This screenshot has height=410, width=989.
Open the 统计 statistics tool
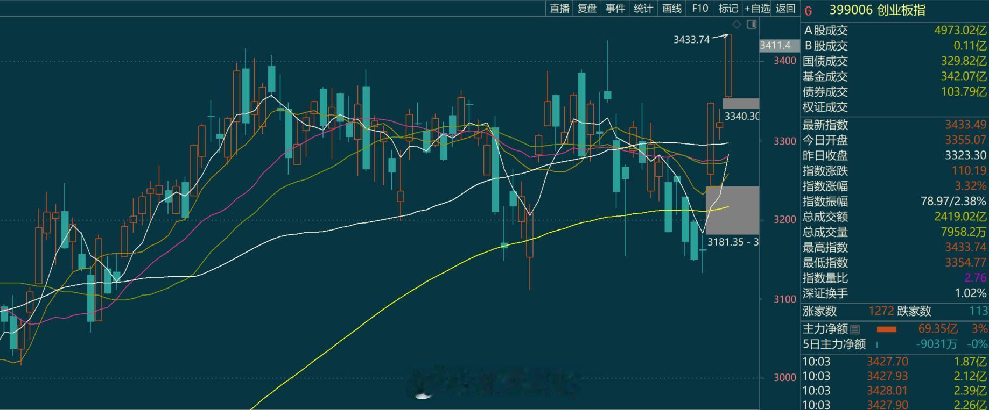pos(643,9)
